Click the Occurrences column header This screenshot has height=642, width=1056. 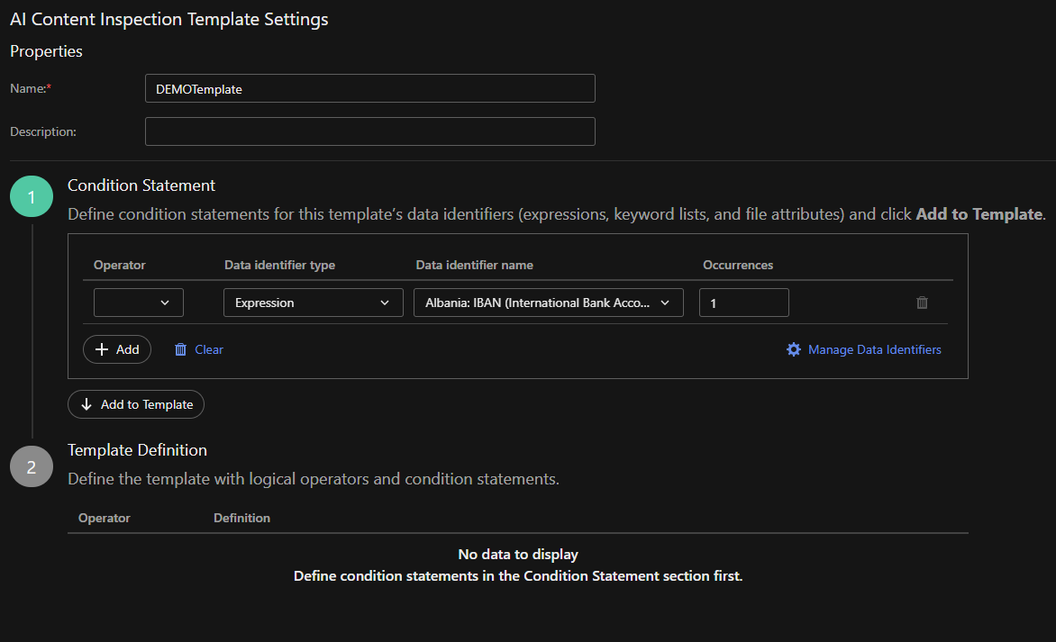738,265
